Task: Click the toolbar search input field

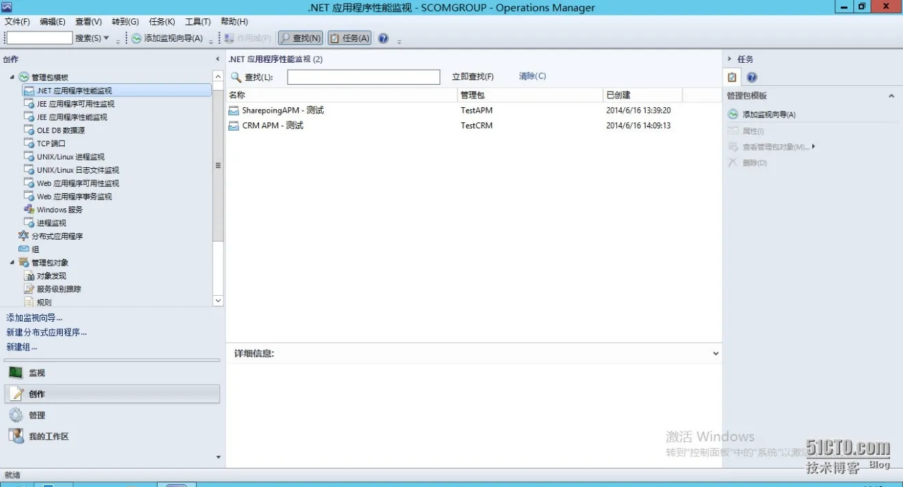Action: (39, 38)
